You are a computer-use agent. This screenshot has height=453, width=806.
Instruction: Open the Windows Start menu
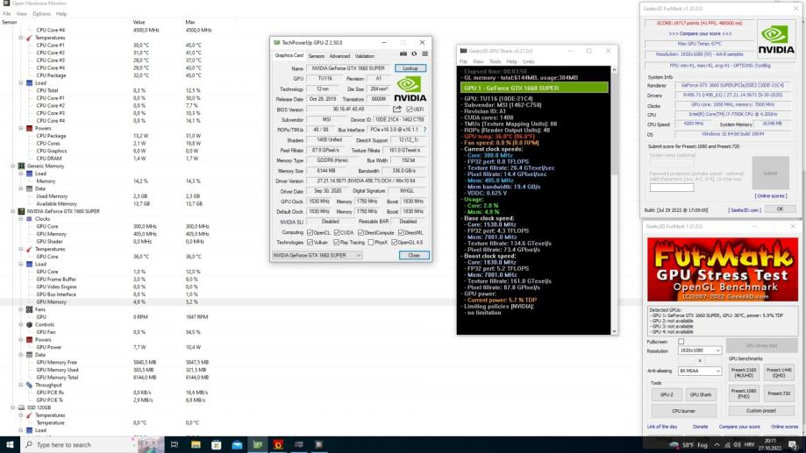pos(10,445)
